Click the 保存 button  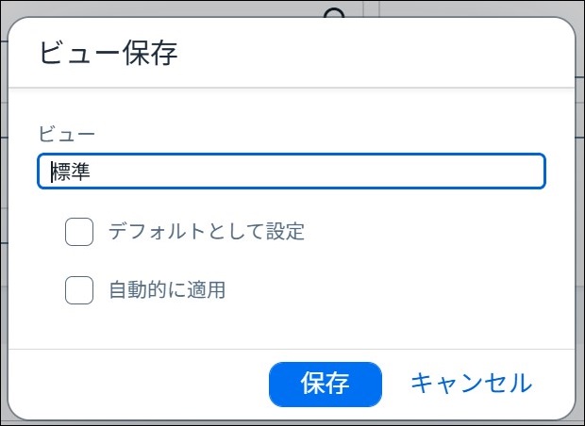tap(326, 384)
